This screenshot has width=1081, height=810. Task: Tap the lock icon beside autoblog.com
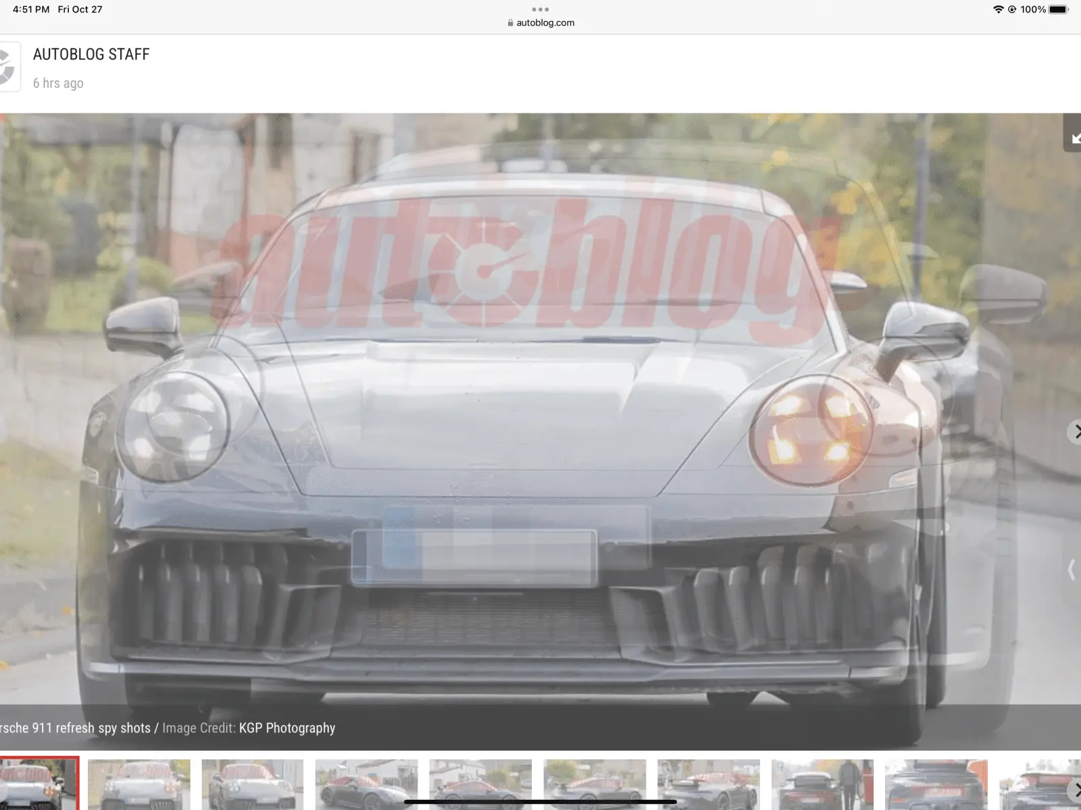[x=510, y=23]
